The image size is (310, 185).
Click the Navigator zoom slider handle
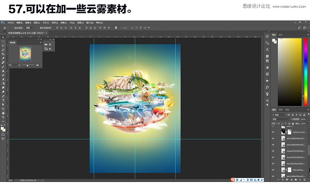[27, 65]
